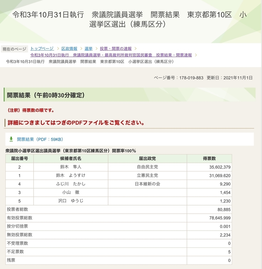Click the value 0.001

[225, 227]
